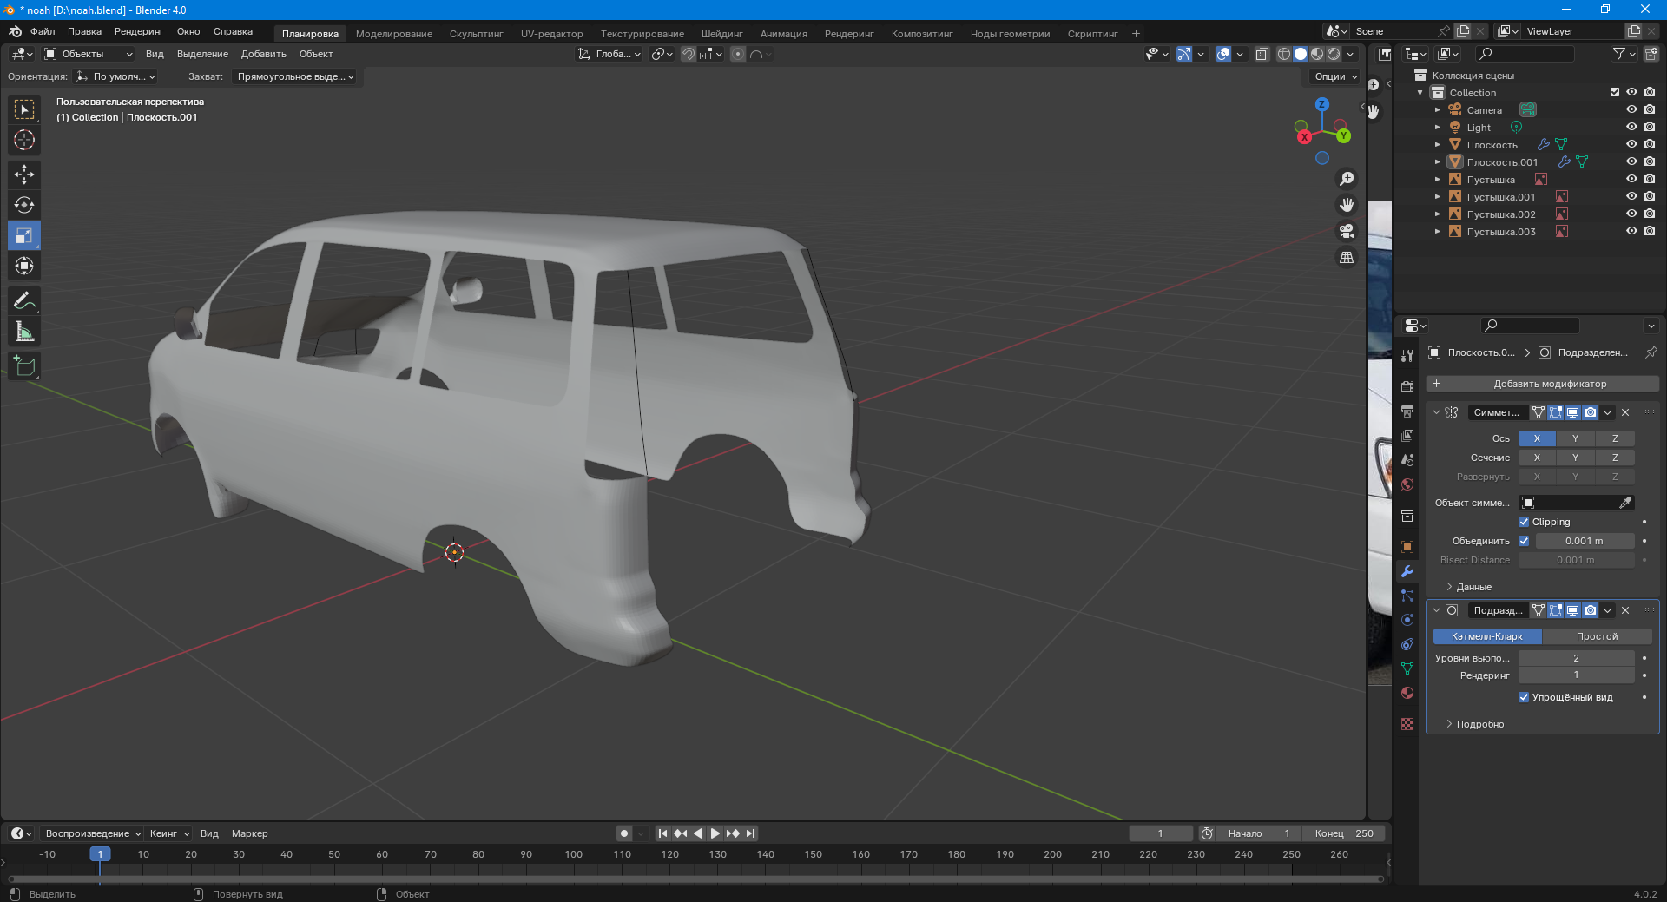Open the Material properties tab
This screenshot has height=902, width=1667.
click(x=1407, y=693)
